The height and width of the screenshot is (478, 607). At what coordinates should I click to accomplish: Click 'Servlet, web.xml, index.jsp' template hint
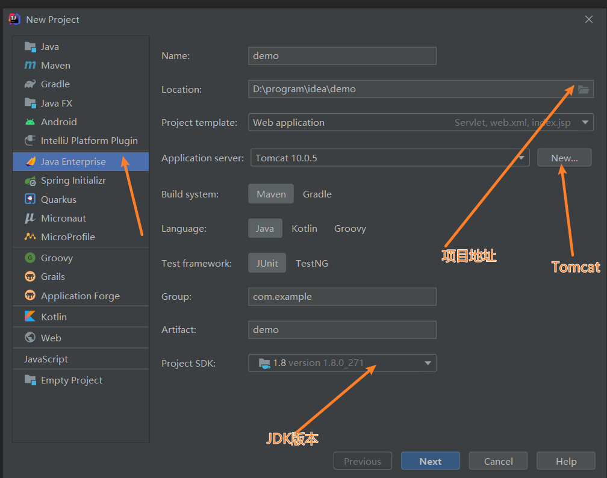(512, 123)
